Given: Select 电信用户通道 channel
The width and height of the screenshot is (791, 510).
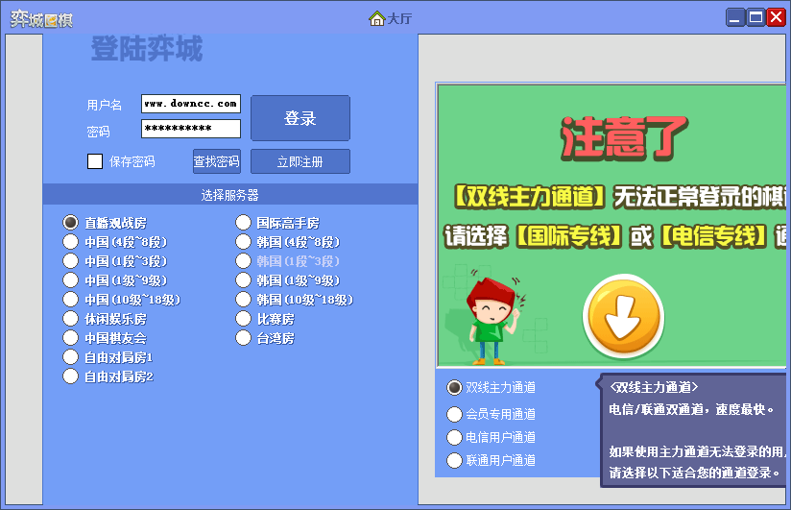Looking at the screenshot, I should [x=455, y=437].
